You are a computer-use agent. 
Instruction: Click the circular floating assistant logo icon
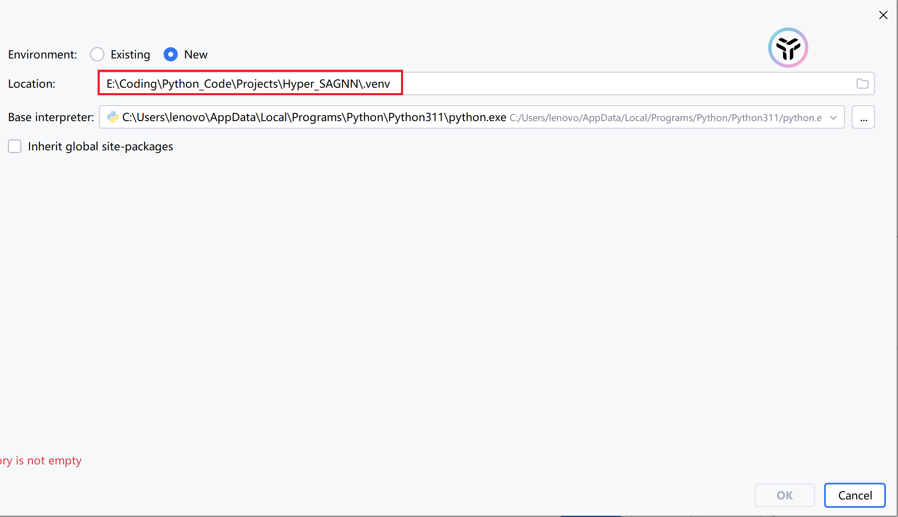click(788, 48)
